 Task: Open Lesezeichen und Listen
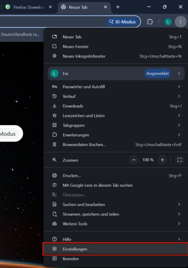116,116
